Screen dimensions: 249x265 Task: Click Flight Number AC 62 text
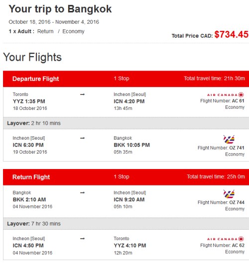tap(222, 246)
